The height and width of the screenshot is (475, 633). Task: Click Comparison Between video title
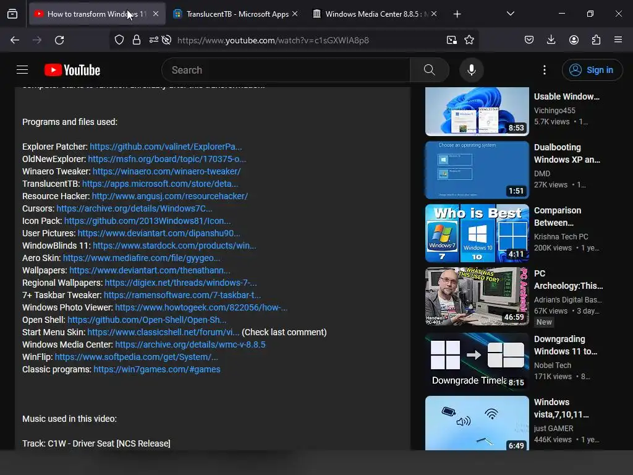click(558, 216)
